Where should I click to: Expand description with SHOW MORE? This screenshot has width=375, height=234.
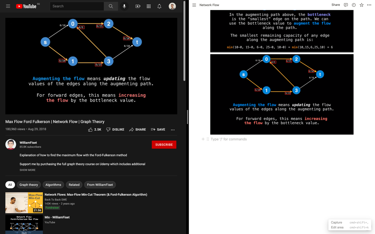pyautogui.click(x=28, y=170)
